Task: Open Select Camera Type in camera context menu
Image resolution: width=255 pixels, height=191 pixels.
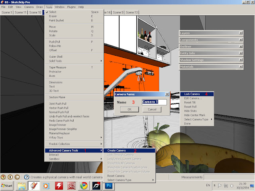Action: point(197,119)
